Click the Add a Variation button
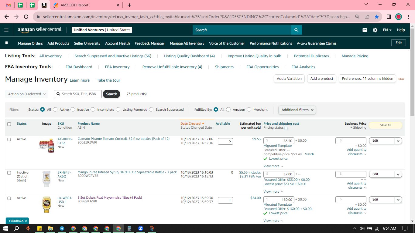This screenshot has height=233, width=415. pos(289,79)
